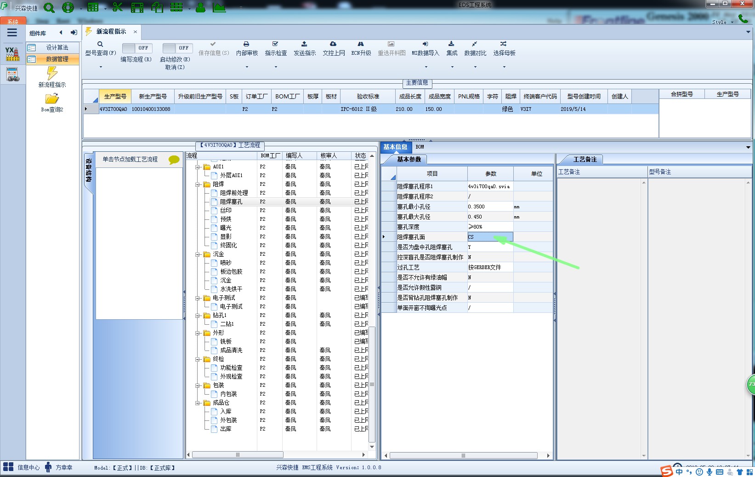Viewport: 755px width, 477px height.
Task: Click 发送指示 upload button
Action: 305,49
